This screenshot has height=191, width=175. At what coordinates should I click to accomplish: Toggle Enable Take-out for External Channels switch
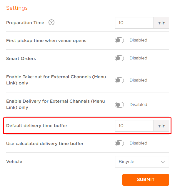pyautogui.click(x=119, y=80)
